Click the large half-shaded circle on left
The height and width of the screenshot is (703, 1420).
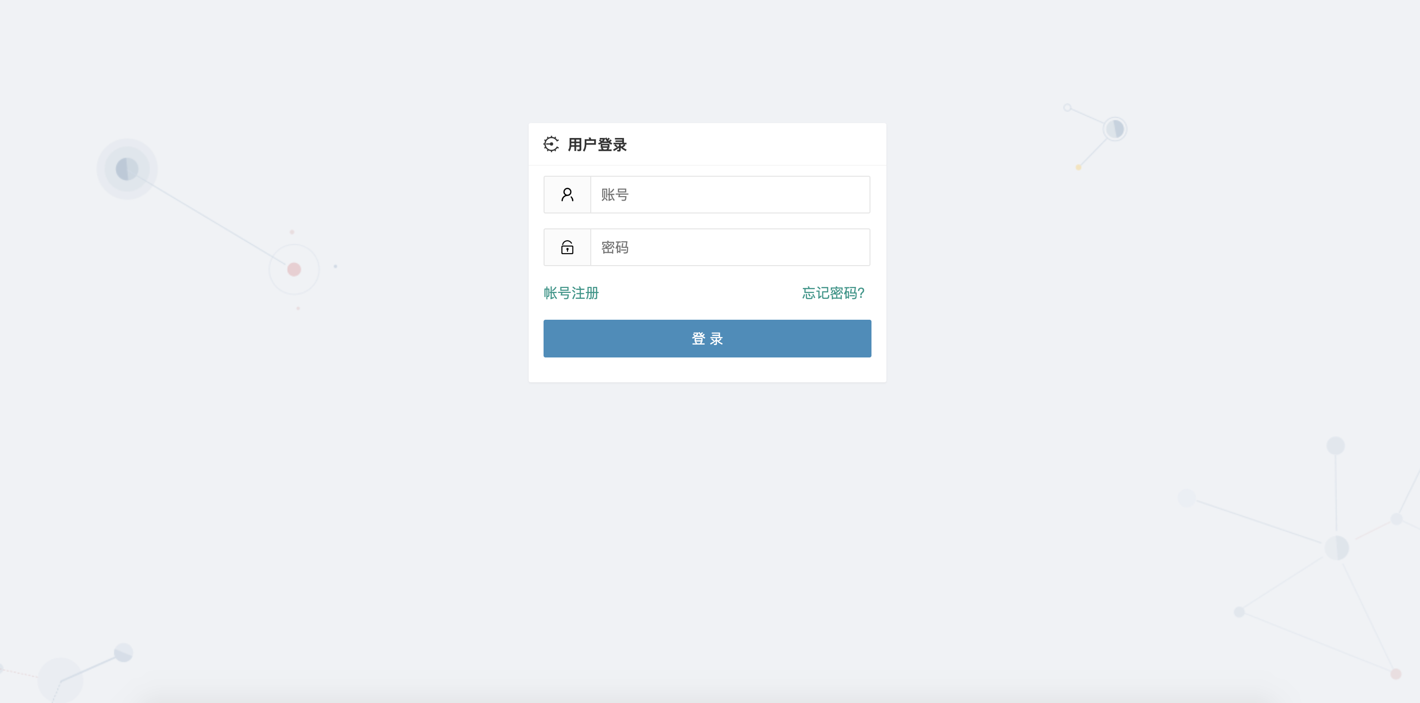(x=127, y=169)
